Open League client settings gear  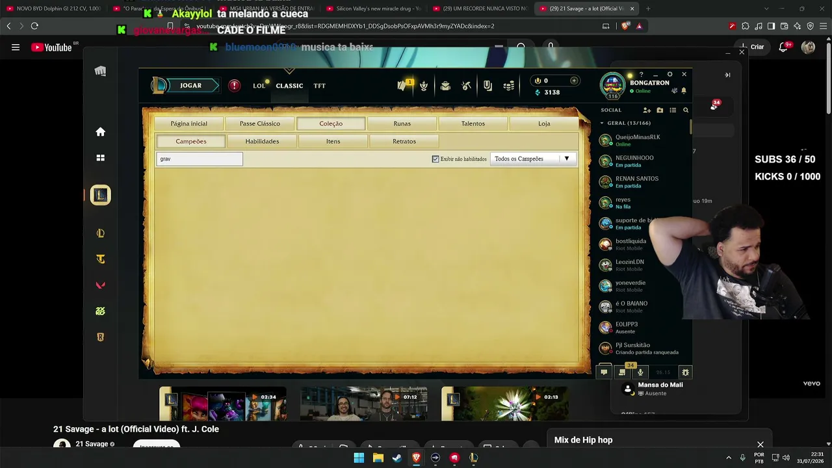[x=669, y=75]
